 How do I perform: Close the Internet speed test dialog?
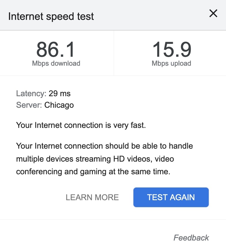click(x=213, y=13)
